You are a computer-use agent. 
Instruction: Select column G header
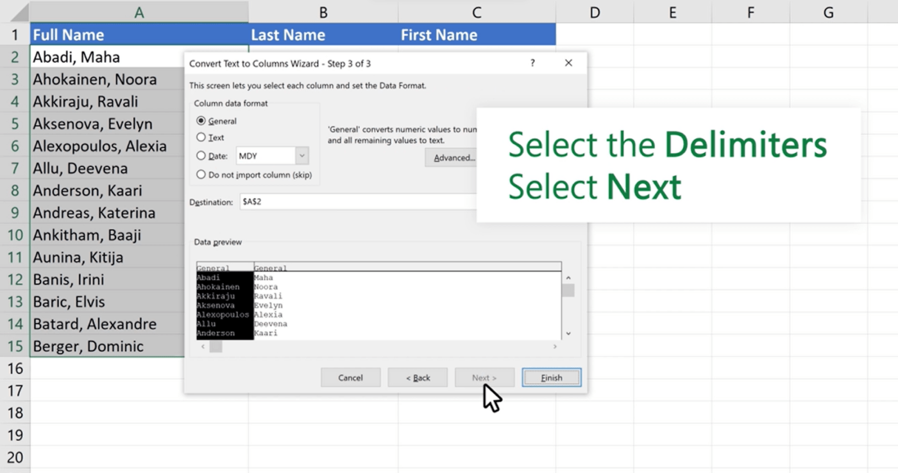point(829,12)
